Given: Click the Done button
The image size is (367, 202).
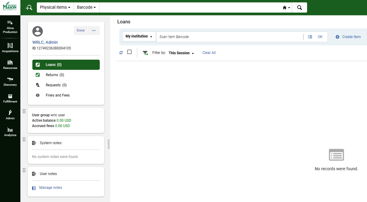Looking at the screenshot, I should click(81, 31).
